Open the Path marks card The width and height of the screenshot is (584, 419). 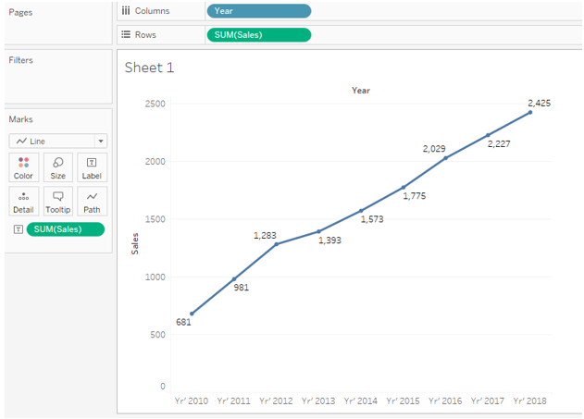pyautogui.click(x=92, y=202)
